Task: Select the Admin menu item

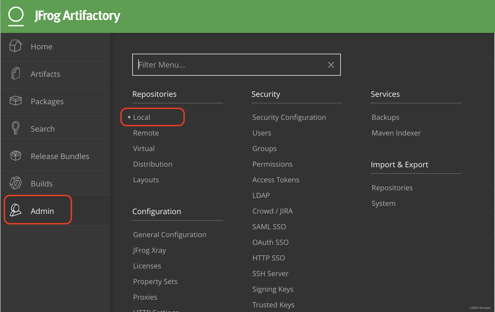Action: (55, 211)
